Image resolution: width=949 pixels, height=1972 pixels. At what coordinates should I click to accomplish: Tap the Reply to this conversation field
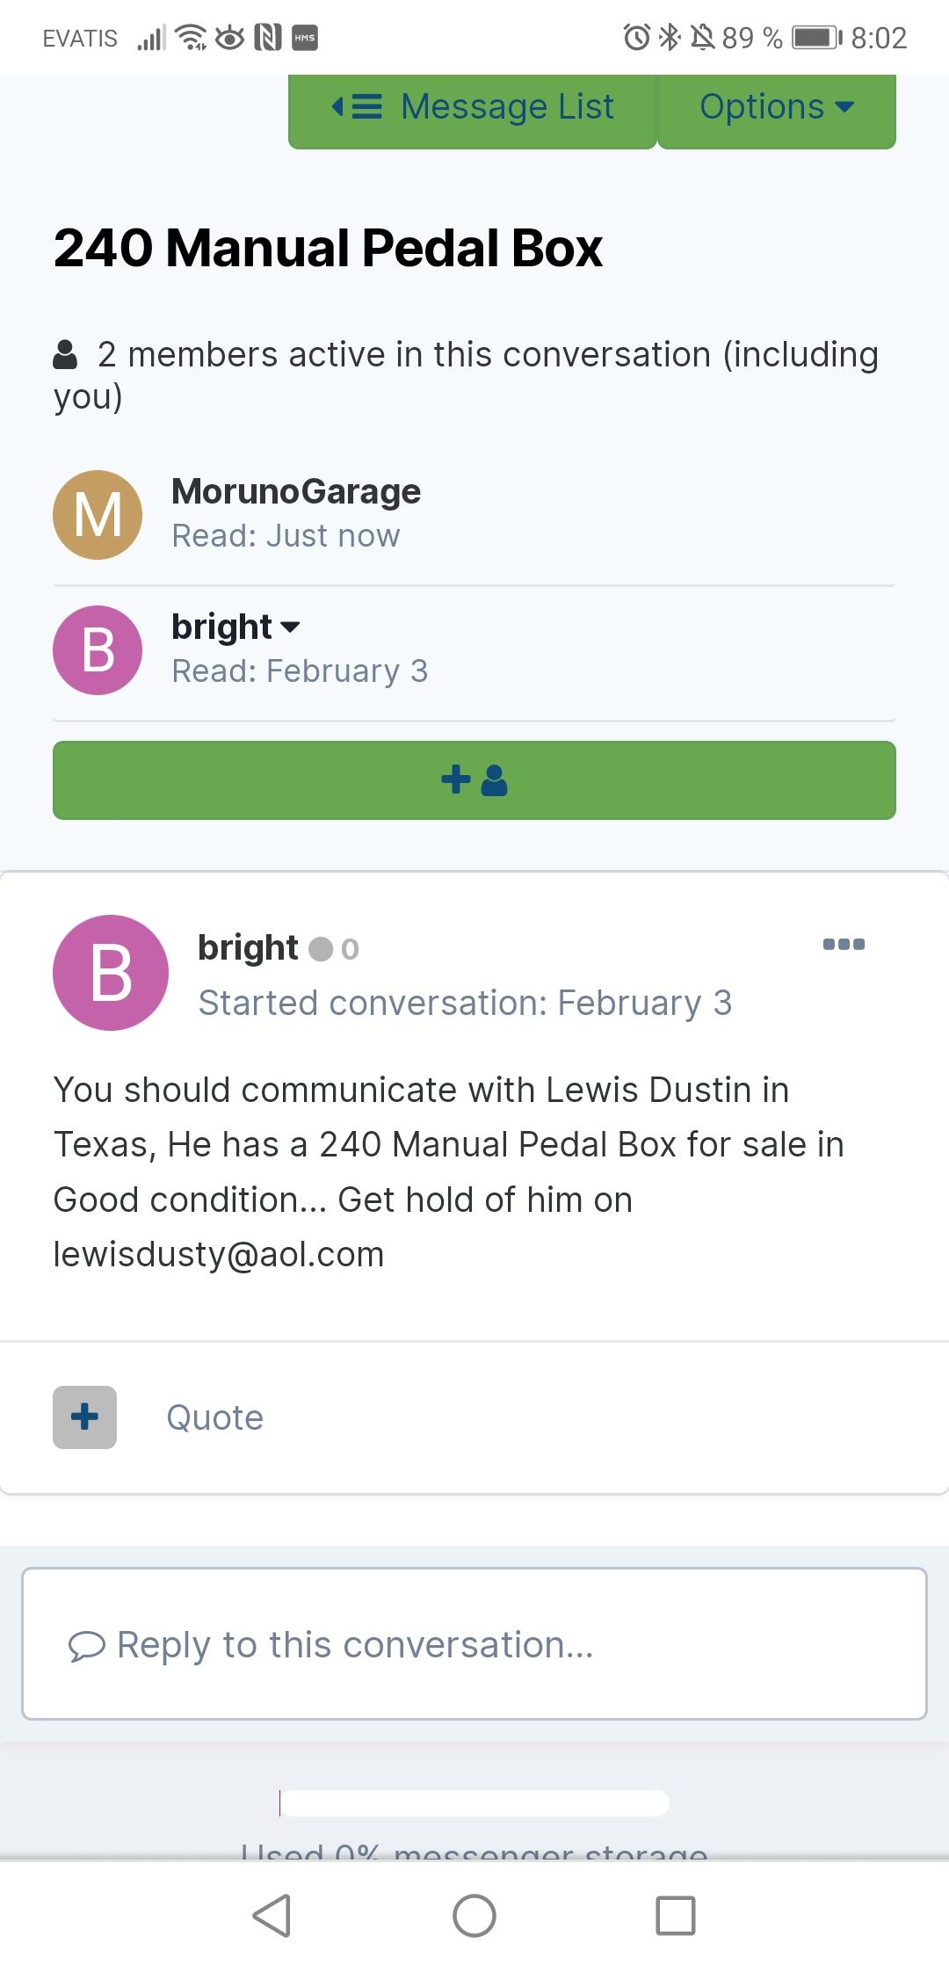(474, 1644)
